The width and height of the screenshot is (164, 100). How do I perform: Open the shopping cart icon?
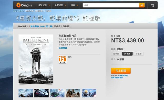tap(152, 5)
